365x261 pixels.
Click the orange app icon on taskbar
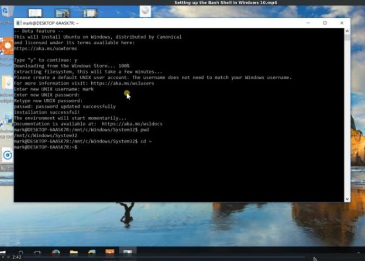click(x=109, y=252)
